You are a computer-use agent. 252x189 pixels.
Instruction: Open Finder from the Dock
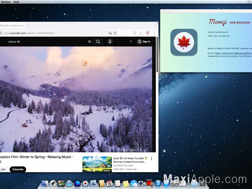pos(45,183)
